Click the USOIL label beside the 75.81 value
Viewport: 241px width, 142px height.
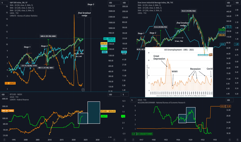pyautogui.click(x=104, y=52)
